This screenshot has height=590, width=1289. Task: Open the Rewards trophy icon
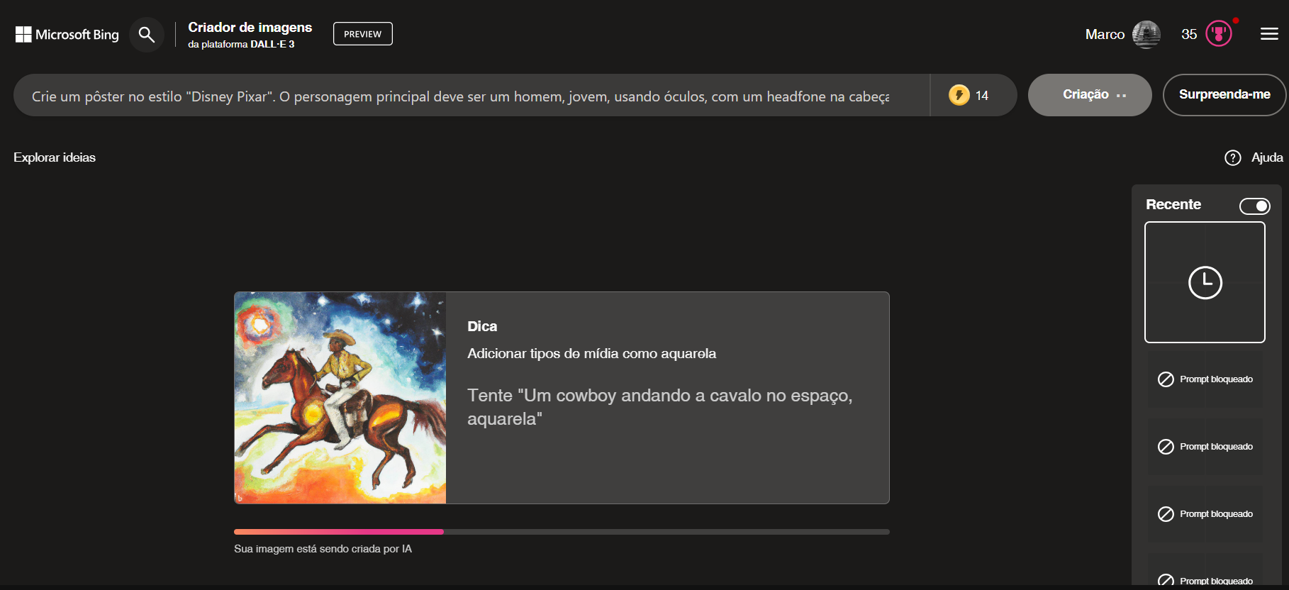(x=1219, y=33)
